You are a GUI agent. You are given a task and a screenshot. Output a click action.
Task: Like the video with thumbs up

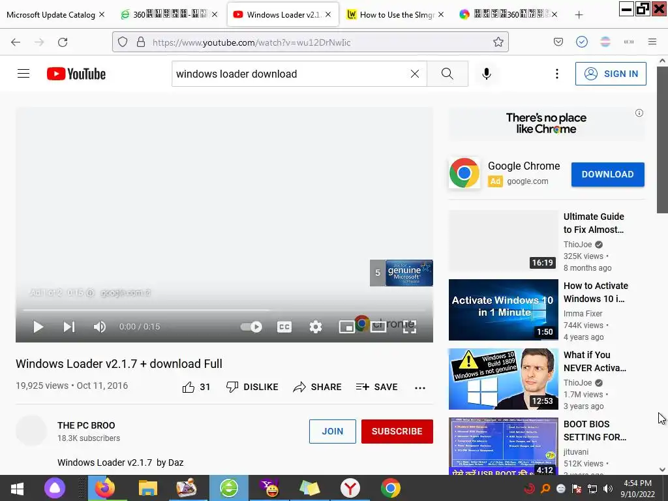point(196,387)
